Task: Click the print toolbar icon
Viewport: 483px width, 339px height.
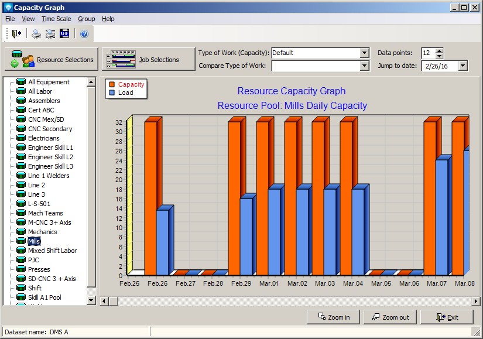Action: pos(36,34)
